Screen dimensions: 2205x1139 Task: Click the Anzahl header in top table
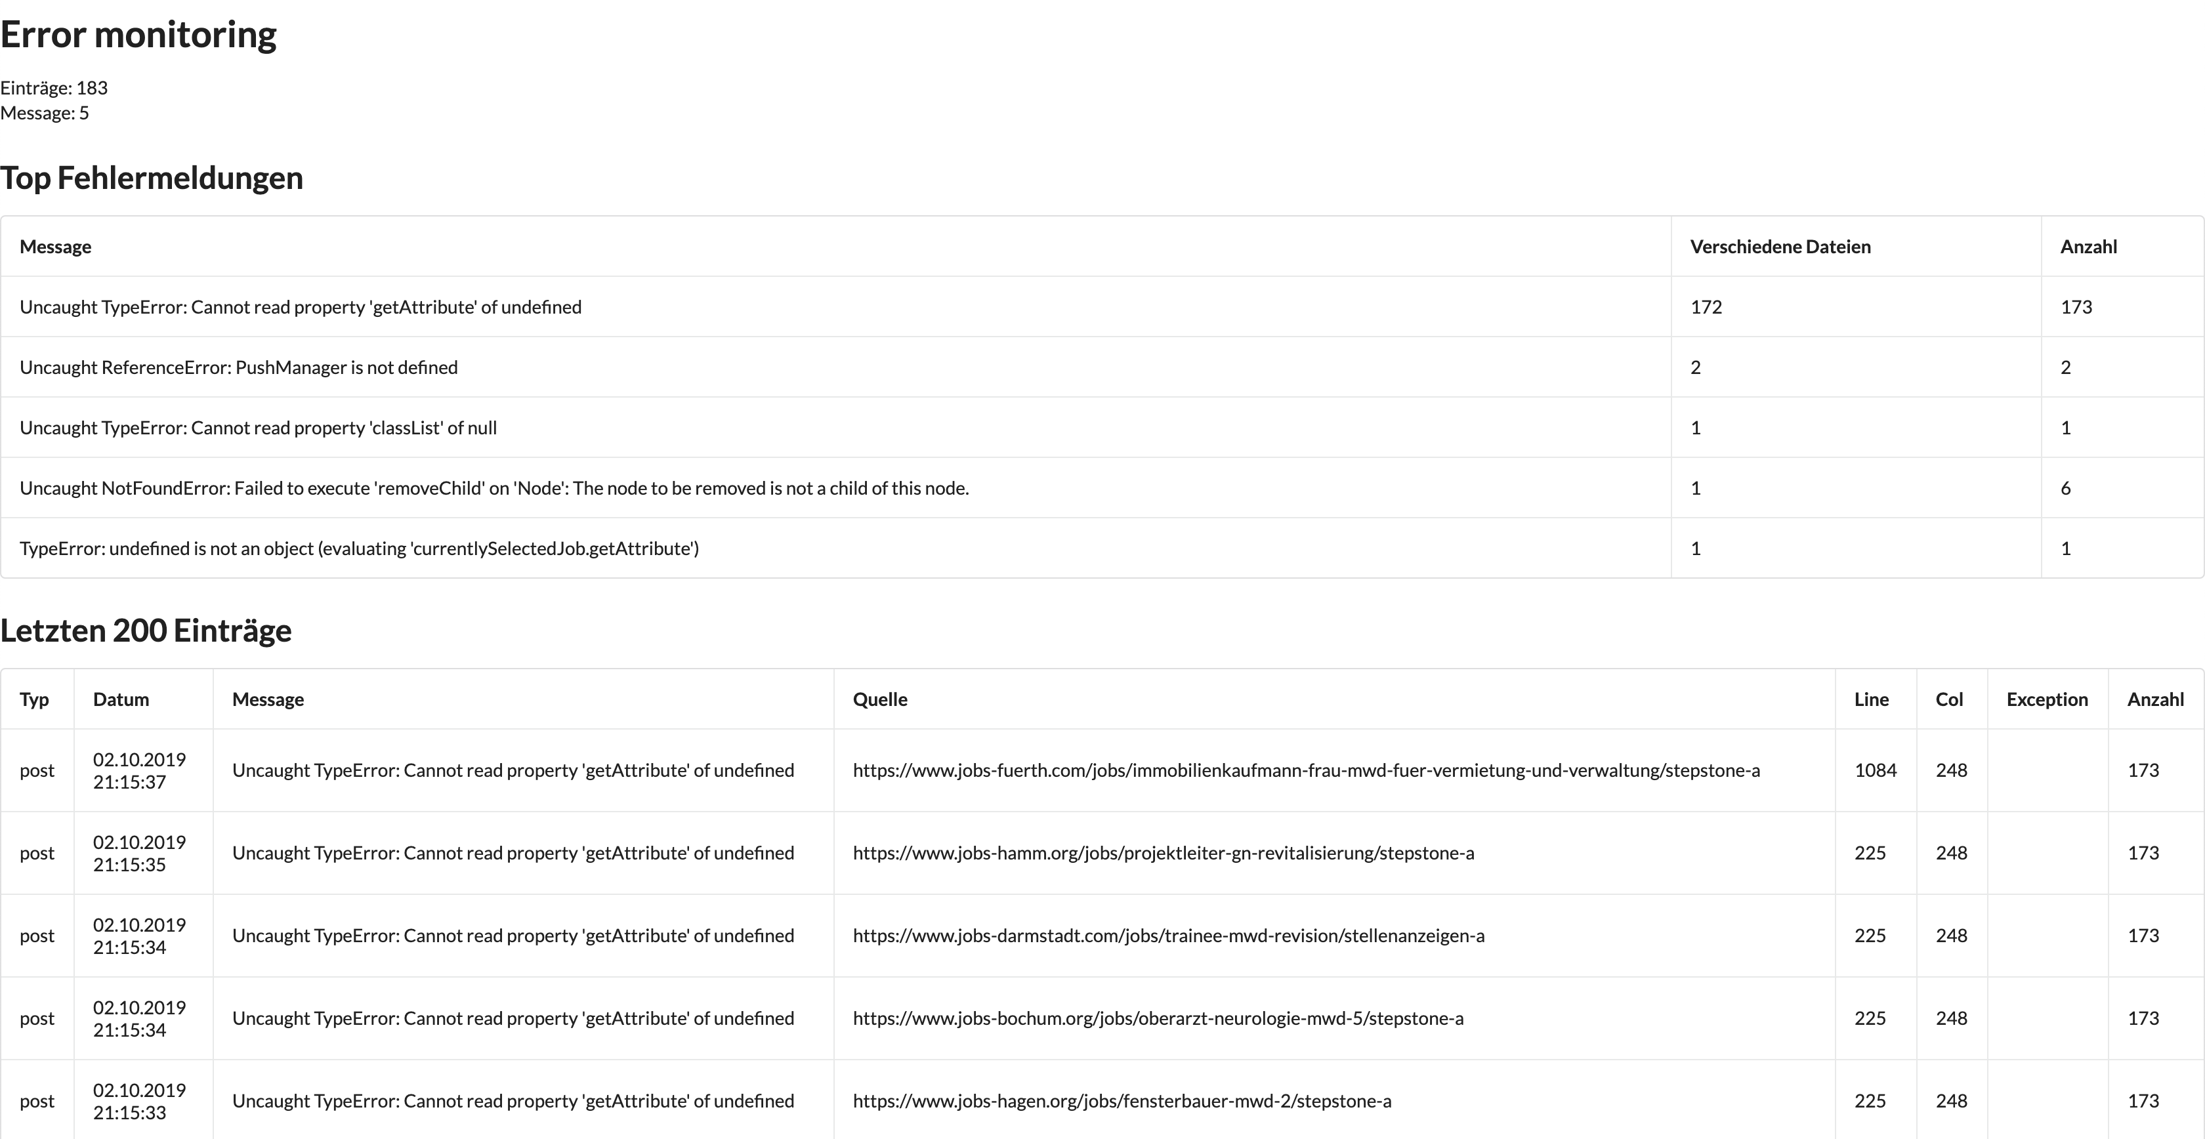(x=2088, y=247)
